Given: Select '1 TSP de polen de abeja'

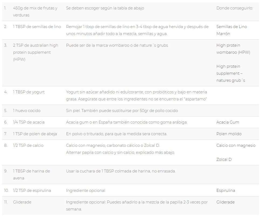Looking at the screenshot, I should click(x=35, y=134).
